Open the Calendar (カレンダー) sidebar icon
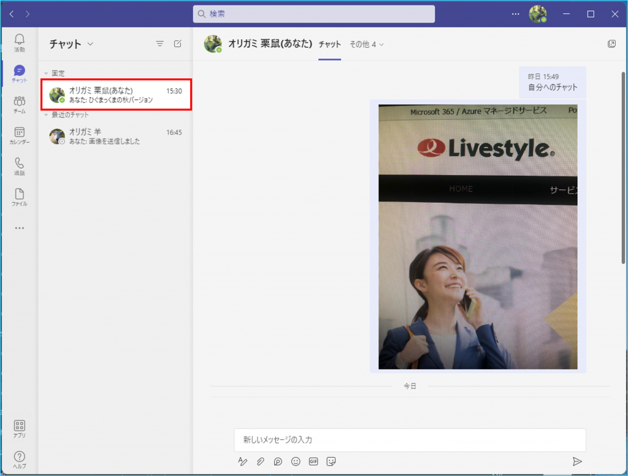 click(19, 135)
